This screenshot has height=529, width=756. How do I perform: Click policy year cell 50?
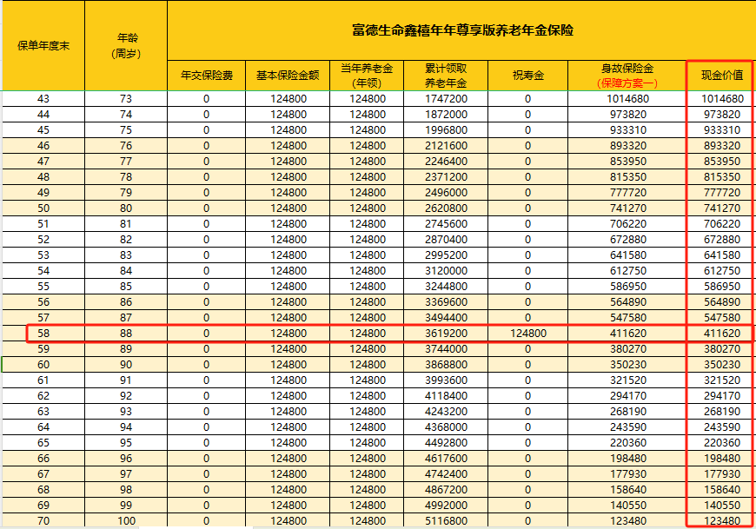tap(43, 208)
